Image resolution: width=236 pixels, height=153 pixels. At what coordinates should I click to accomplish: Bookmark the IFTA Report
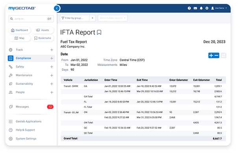tap(99, 32)
